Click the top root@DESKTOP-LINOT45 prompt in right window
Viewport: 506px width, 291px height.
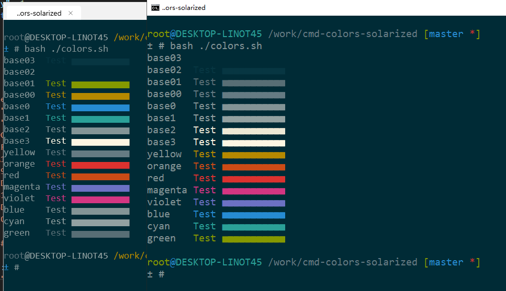pyautogui.click(x=205, y=34)
